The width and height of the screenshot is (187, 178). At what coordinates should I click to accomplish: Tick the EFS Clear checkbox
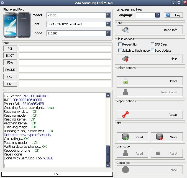point(152,44)
